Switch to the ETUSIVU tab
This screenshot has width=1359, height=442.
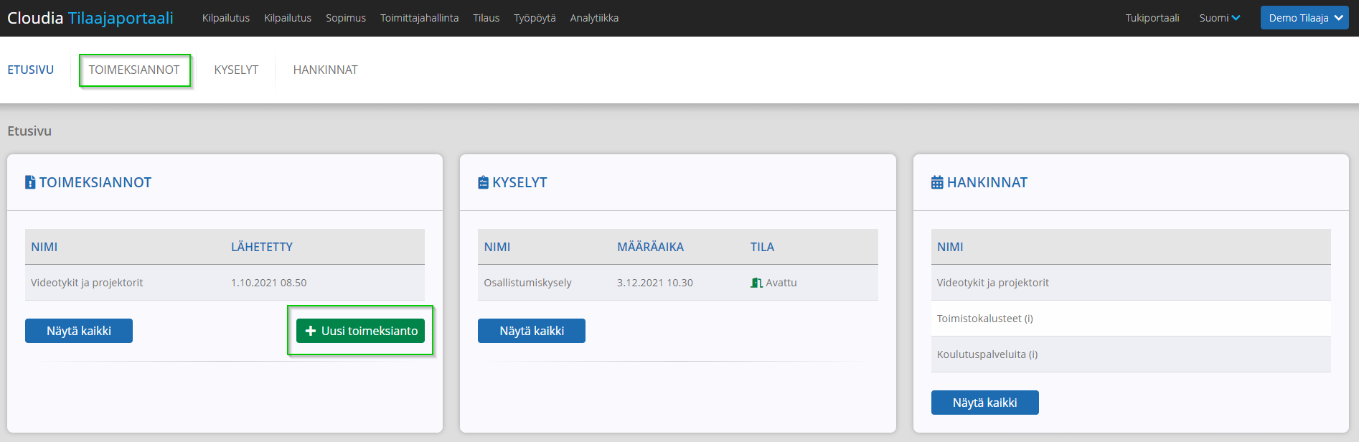tap(31, 70)
